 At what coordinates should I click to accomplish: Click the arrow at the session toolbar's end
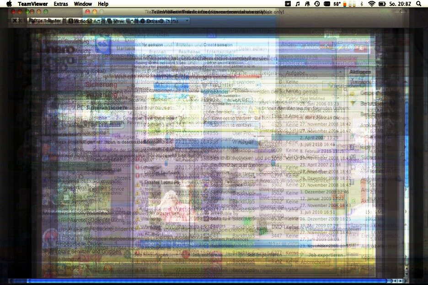[x=187, y=21]
